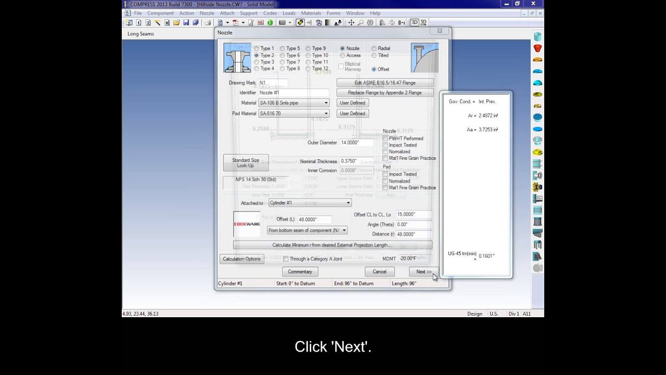The width and height of the screenshot is (666, 375).
Task: Open the Materials menu
Action: pyautogui.click(x=311, y=13)
